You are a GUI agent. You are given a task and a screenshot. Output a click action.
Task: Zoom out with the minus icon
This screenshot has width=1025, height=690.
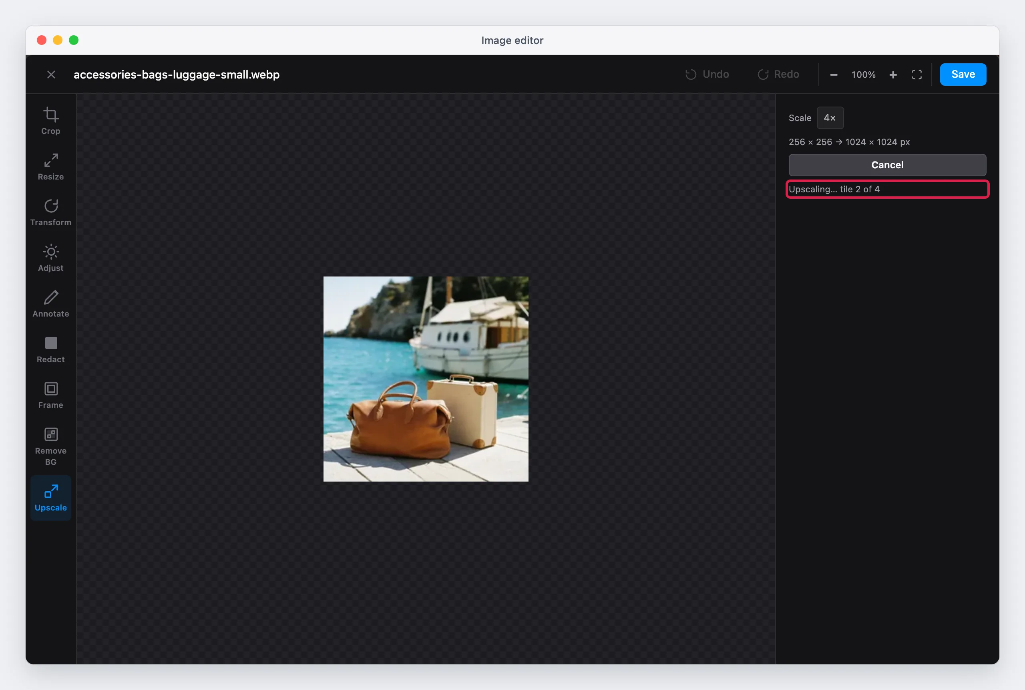[x=833, y=75]
